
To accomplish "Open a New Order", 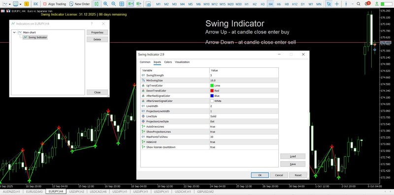I will 80,4.
